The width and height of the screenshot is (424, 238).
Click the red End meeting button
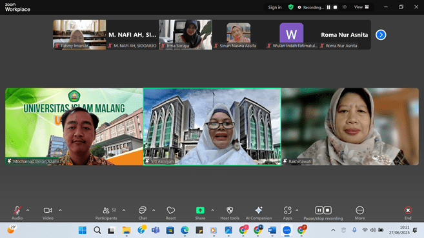click(x=408, y=213)
